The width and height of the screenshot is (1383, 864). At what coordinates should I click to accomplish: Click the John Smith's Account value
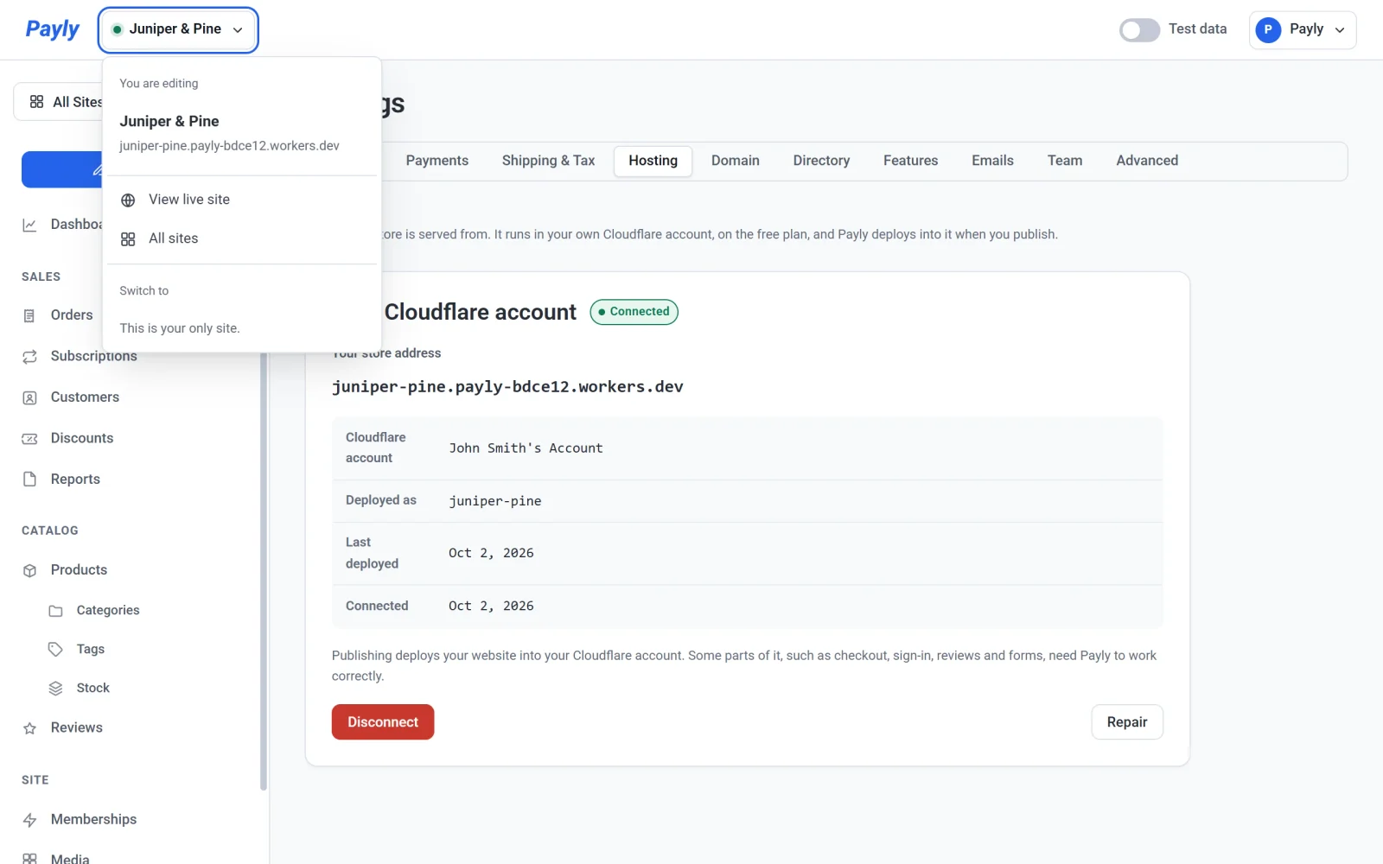coord(526,448)
